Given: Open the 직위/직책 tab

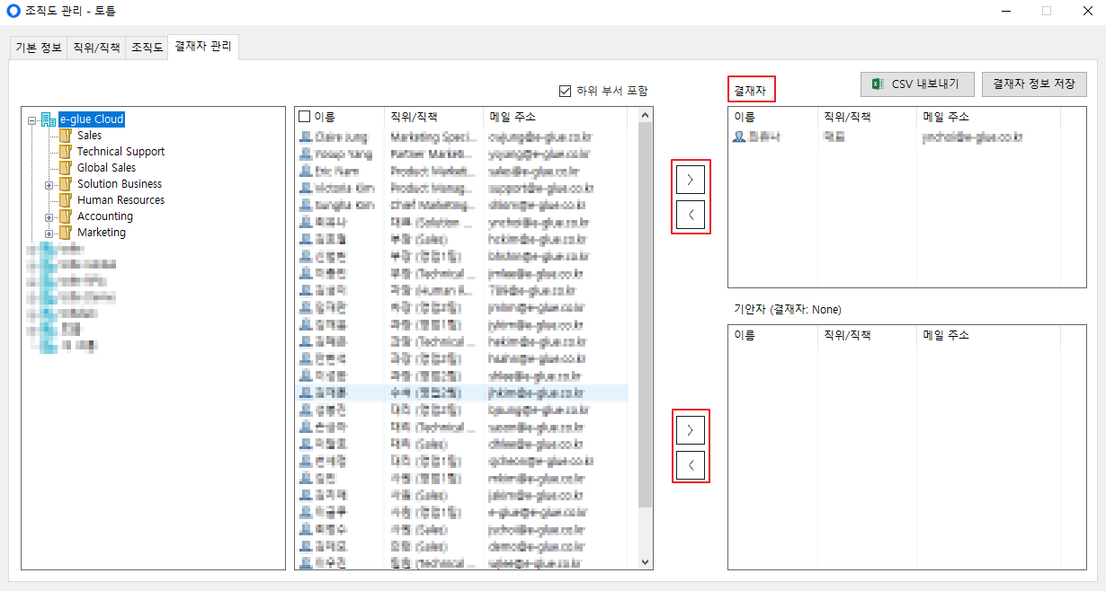Looking at the screenshot, I should tap(95, 48).
